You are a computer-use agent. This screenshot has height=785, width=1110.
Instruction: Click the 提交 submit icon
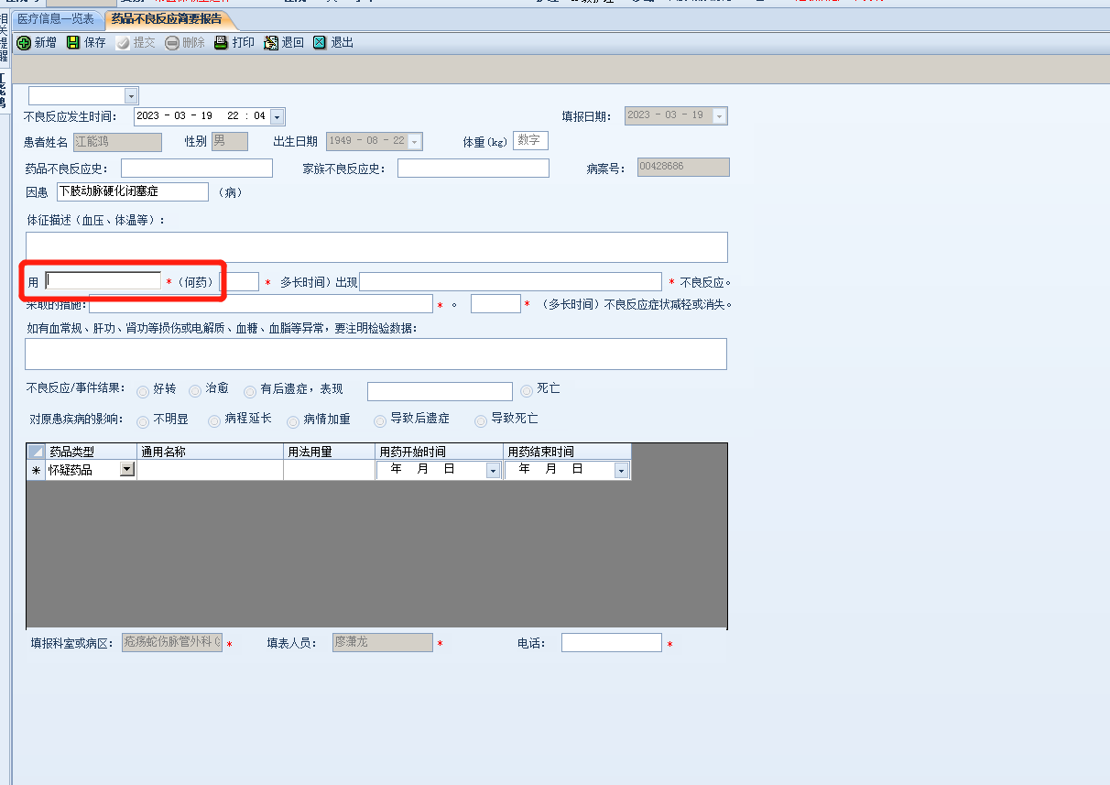(123, 43)
